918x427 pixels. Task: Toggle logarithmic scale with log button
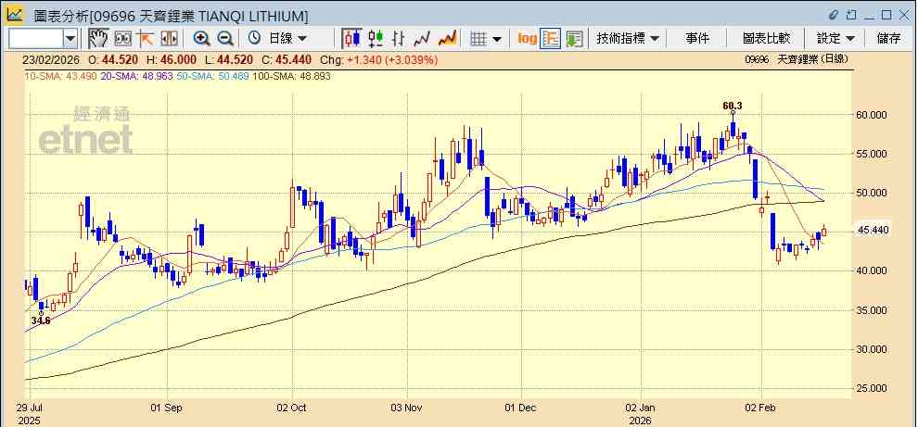point(528,39)
